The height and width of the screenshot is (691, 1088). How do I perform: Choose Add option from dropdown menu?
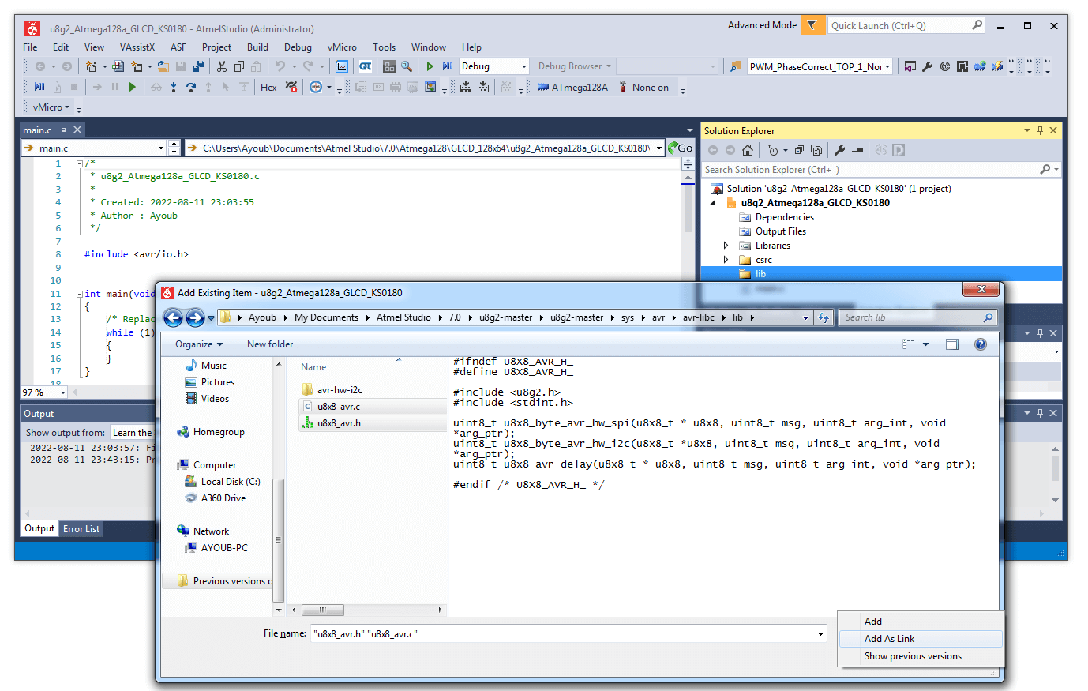(x=921, y=622)
